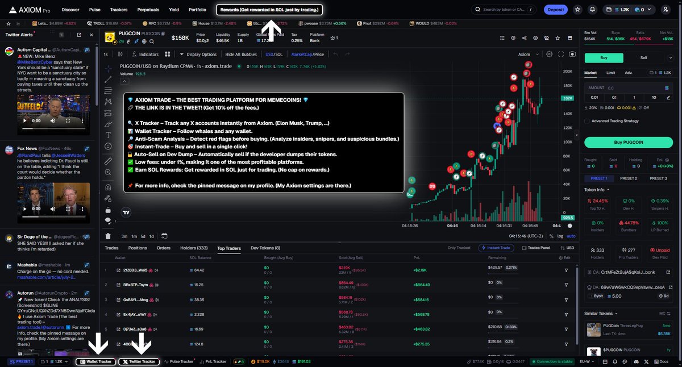Click the AMOUNT input field
Screen dimensions: 682x367
628,88
